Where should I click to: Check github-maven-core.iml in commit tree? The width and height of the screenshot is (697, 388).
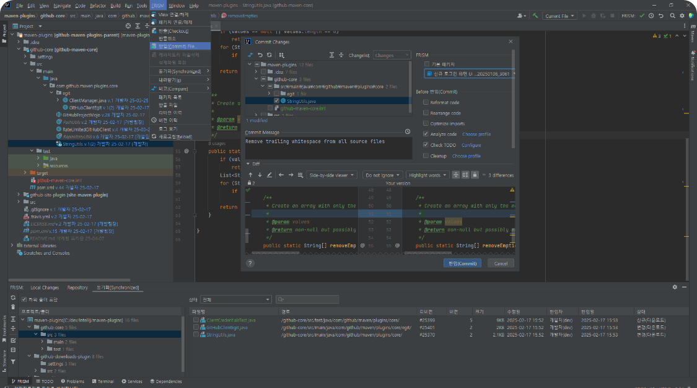pyautogui.click(x=270, y=108)
